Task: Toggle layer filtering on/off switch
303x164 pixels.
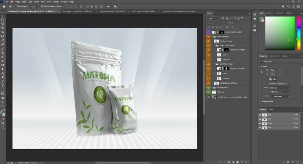Action: 242,18
